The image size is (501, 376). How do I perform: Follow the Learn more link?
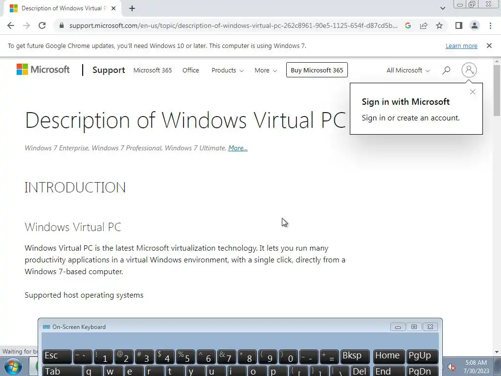(461, 46)
